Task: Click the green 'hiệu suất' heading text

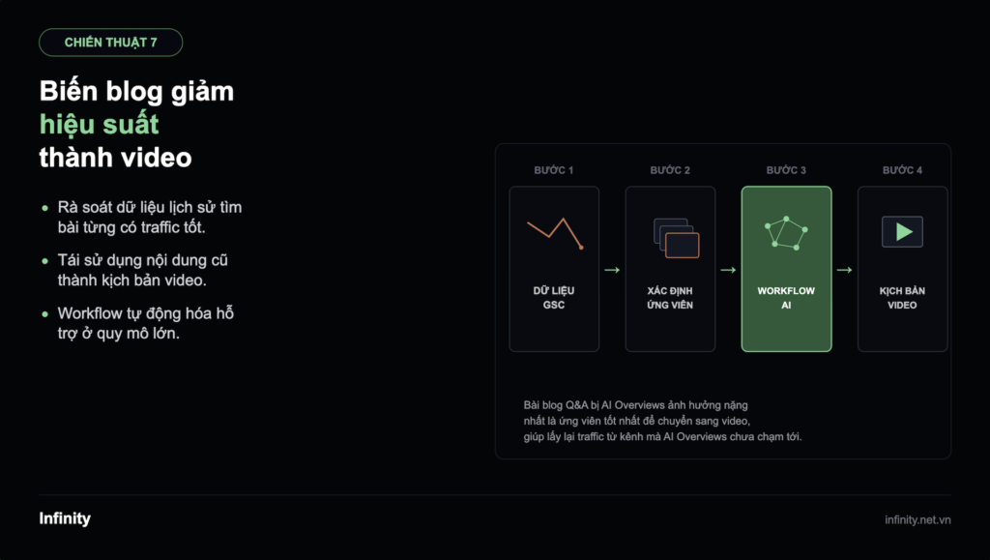Action: click(x=100, y=125)
